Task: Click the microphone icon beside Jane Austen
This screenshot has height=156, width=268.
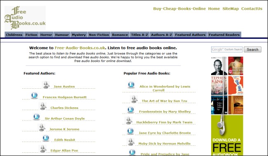Action: 46,85
